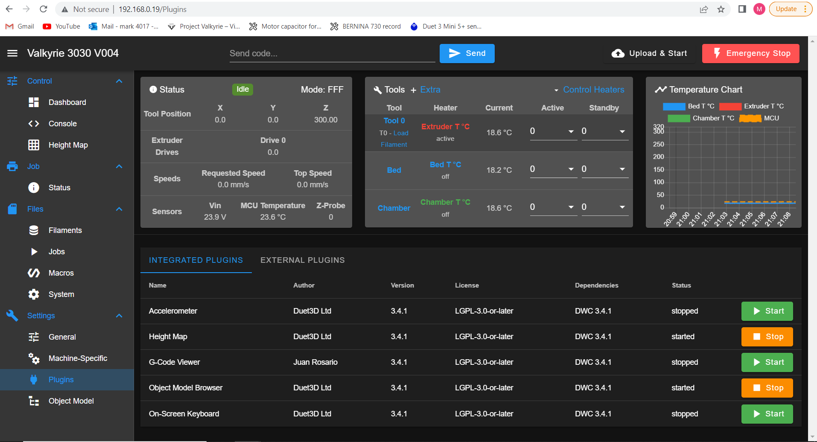This screenshot has width=817, height=442.
Task: Switch to Integrated Plugins tab
Action: (196, 260)
